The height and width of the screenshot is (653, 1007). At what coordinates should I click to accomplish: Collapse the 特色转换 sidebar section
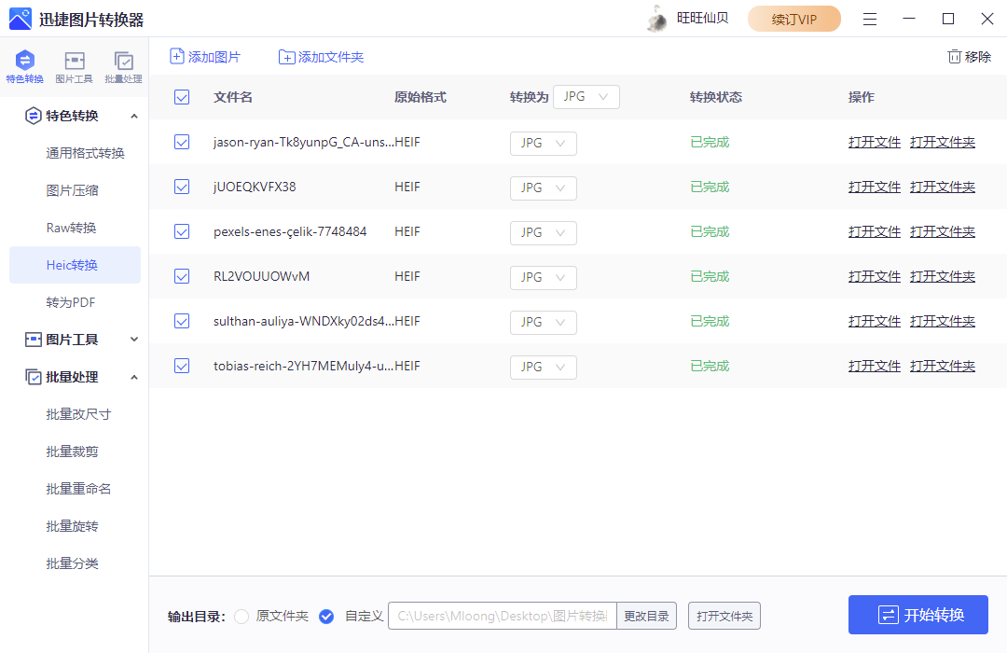(x=133, y=115)
